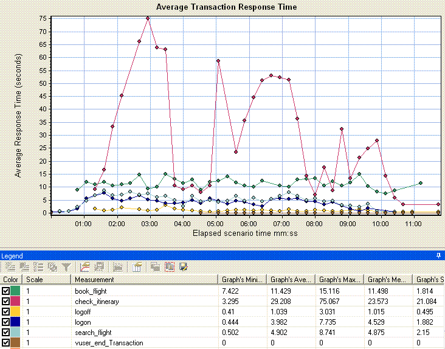Click the Scale column header
Viewport: 445px width, 349px height.
pos(46,279)
